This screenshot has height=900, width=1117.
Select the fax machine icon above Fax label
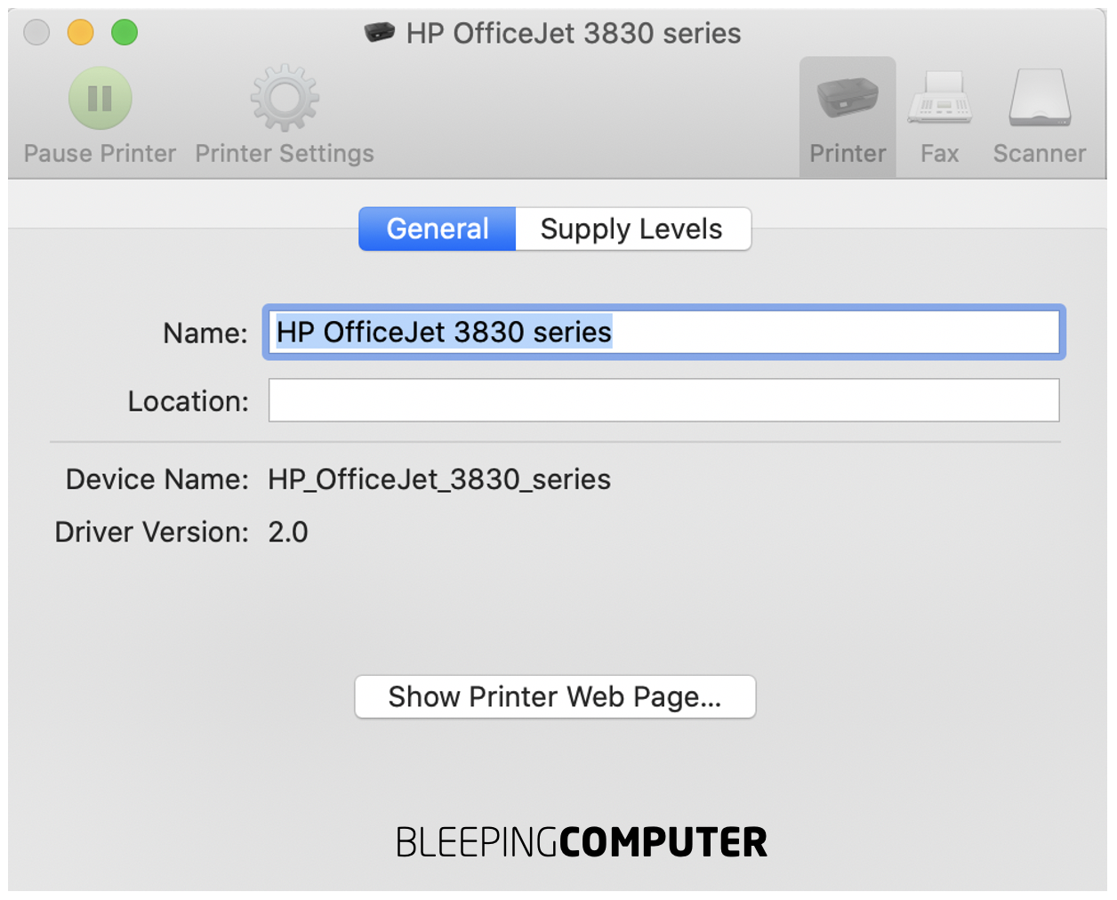click(939, 98)
